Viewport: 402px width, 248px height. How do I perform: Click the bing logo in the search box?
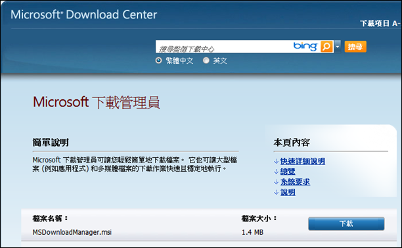click(x=305, y=46)
